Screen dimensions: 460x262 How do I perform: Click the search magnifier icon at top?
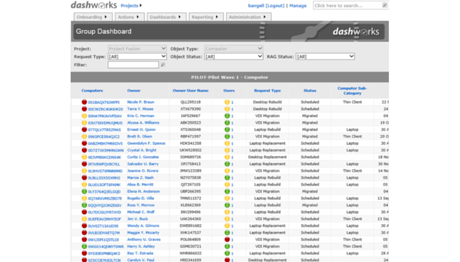[384, 5]
